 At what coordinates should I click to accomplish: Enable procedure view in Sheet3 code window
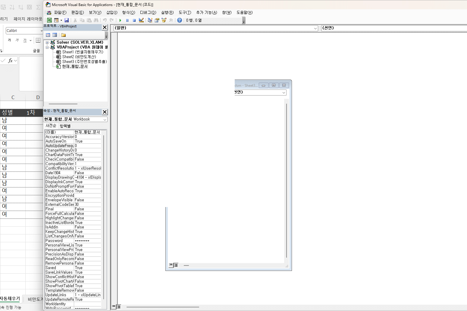pyautogui.click(x=171, y=265)
